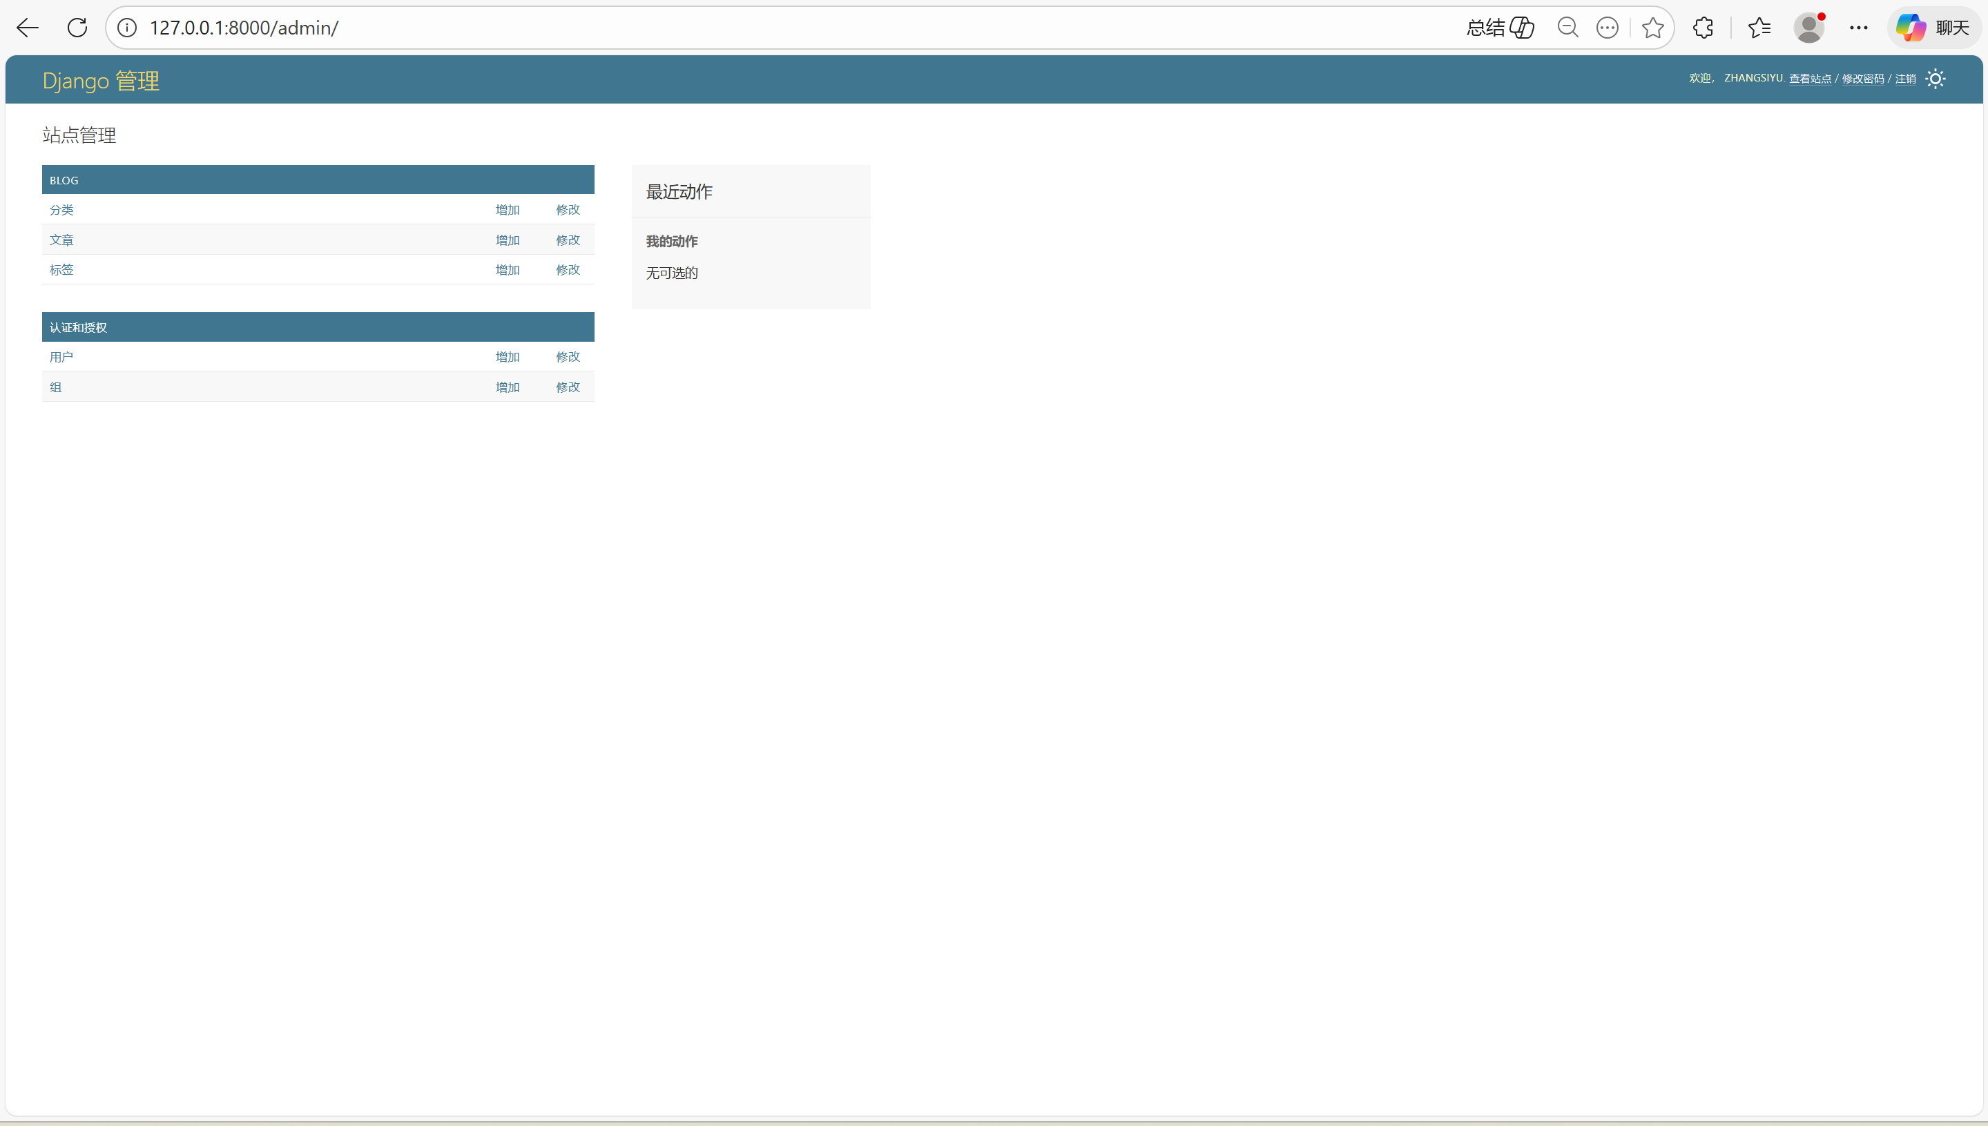The image size is (1988, 1126).
Task: Add page to favorites star icon
Action: [1652, 28]
